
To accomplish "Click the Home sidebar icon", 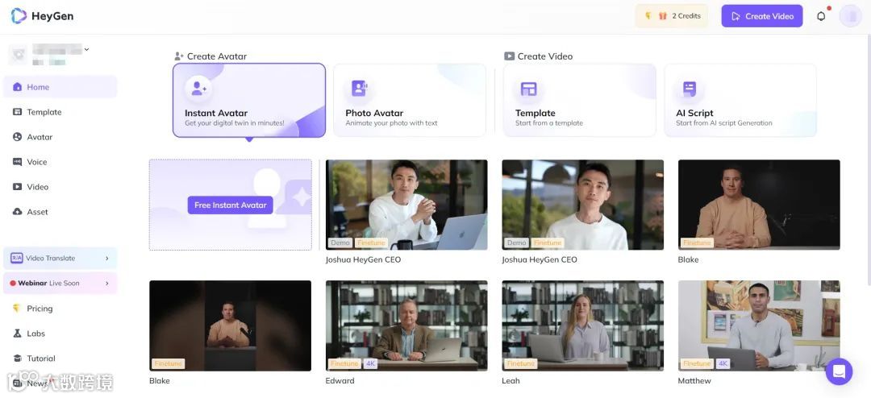I will click(x=17, y=87).
